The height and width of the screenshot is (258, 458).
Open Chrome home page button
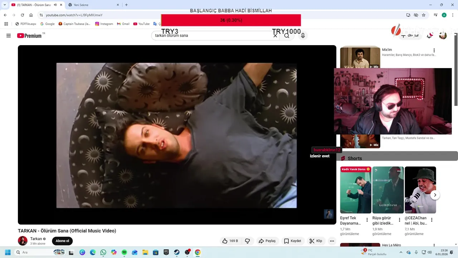31,15
